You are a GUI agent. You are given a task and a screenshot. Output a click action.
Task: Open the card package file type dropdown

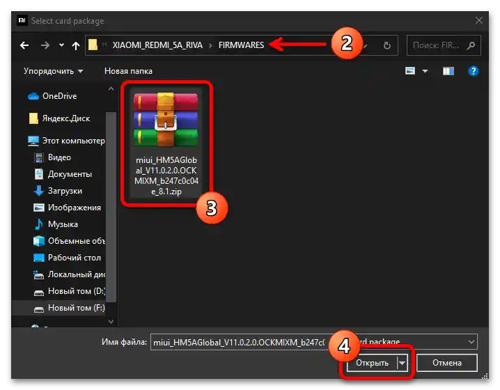coord(471,342)
